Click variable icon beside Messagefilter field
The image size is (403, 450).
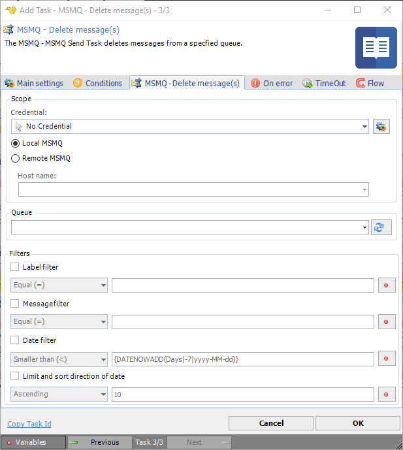[387, 322]
